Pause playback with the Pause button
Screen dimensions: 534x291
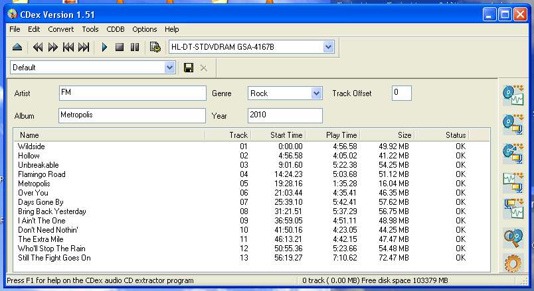pos(135,47)
